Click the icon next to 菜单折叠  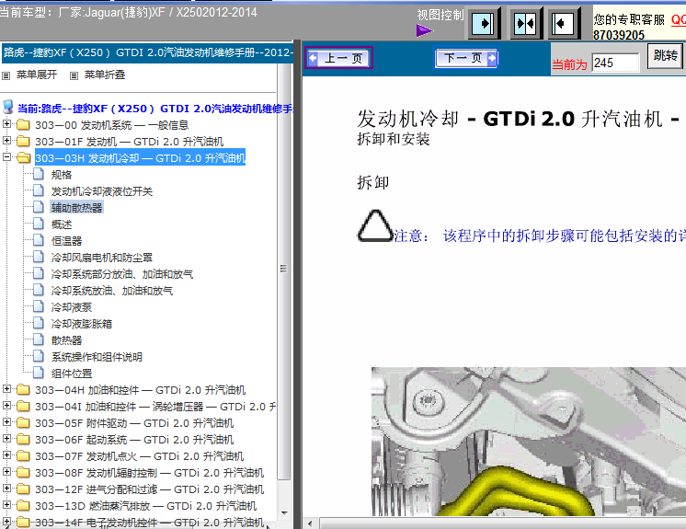(x=74, y=75)
